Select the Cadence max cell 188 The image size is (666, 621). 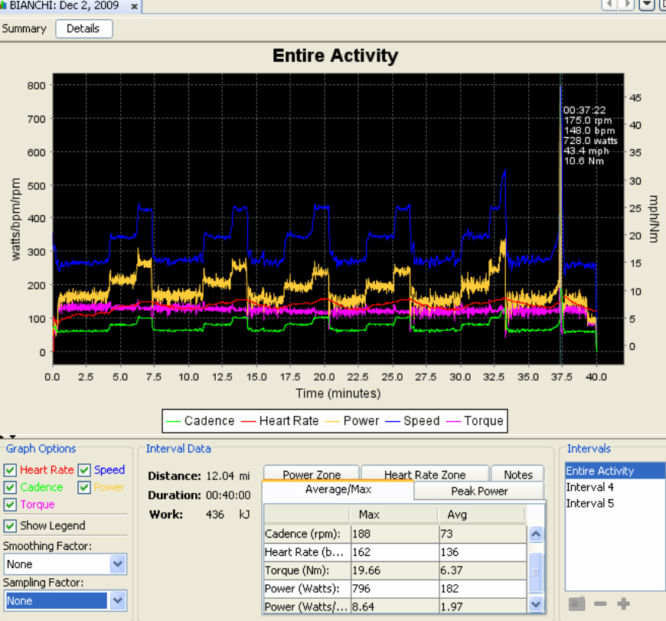tap(396, 534)
